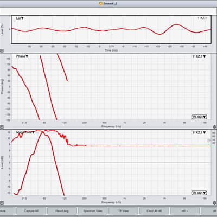The height and width of the screenshot is (217, 217).
Task: Click the 11KZ.1 label in impulse pane
Action: 202,18
